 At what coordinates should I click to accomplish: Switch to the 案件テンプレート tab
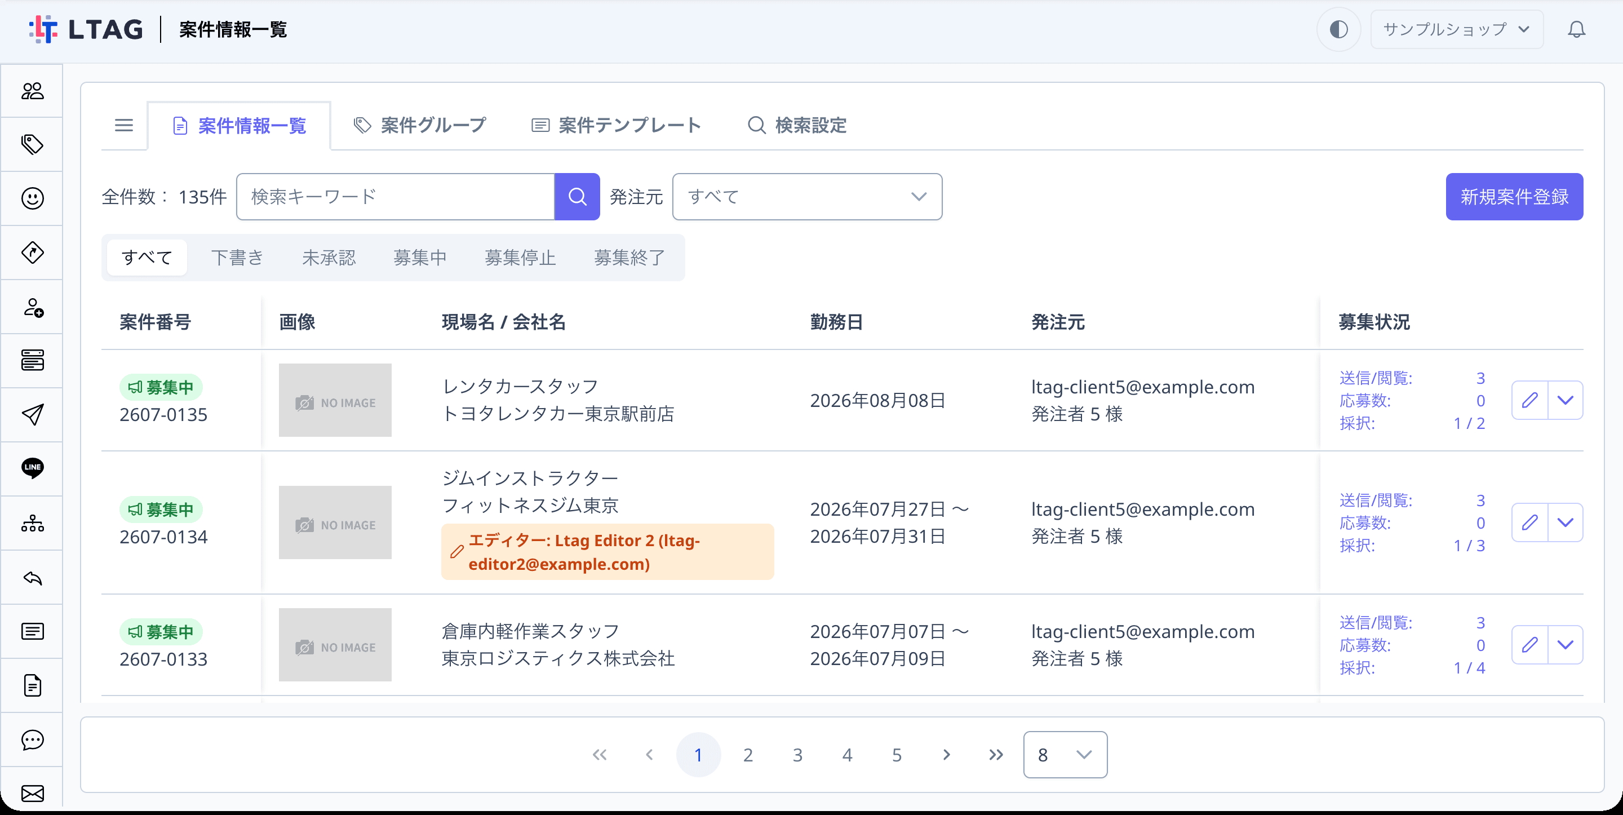pyautogui.click(x=617, y=126)
